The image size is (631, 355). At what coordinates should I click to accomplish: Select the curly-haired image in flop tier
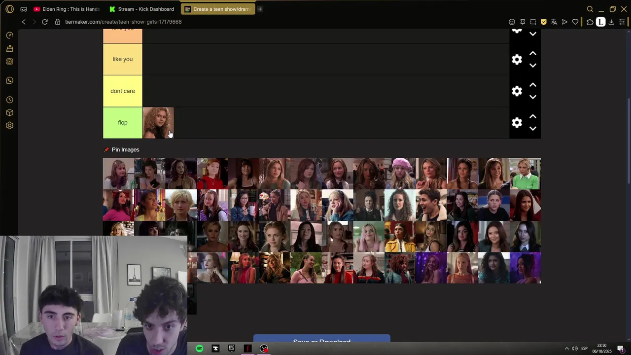point(158,123)
